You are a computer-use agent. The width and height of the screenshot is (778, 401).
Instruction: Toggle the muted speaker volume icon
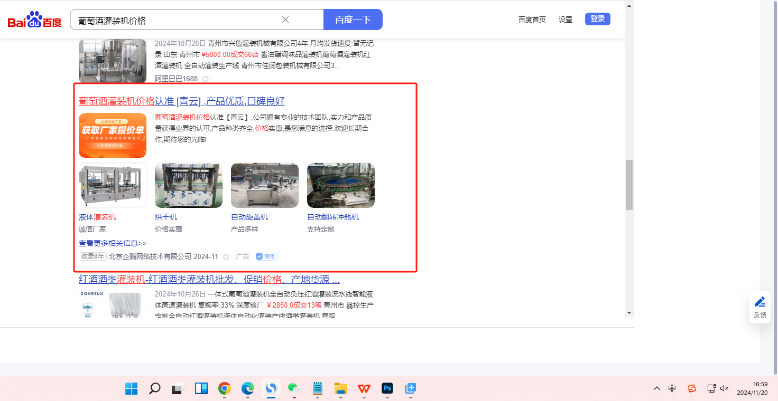click(725, 388)
